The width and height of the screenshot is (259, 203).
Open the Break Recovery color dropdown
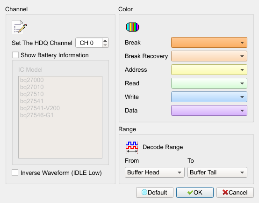[209, 56]
